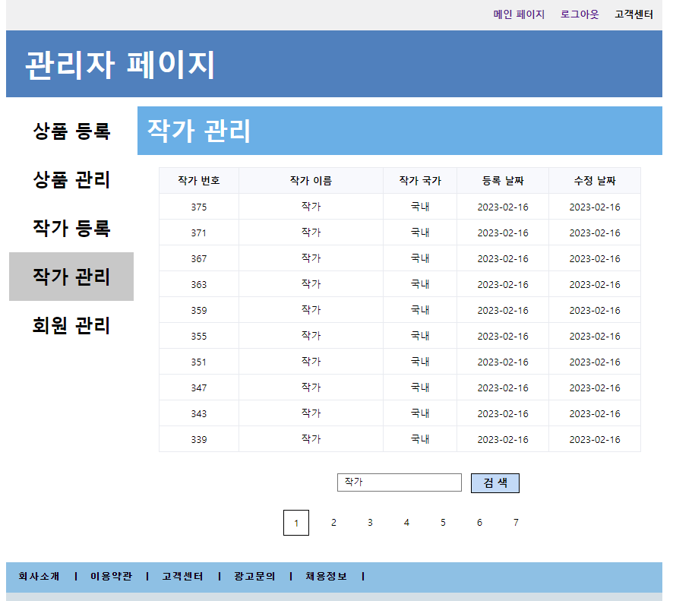Click registration date in row 343
The height and width of the screenshot is (601, 673).
point(503,413)
